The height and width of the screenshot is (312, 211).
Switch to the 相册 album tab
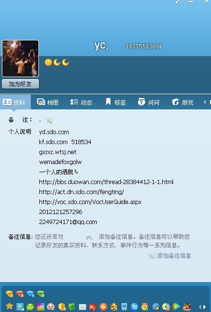click(47, 102)
